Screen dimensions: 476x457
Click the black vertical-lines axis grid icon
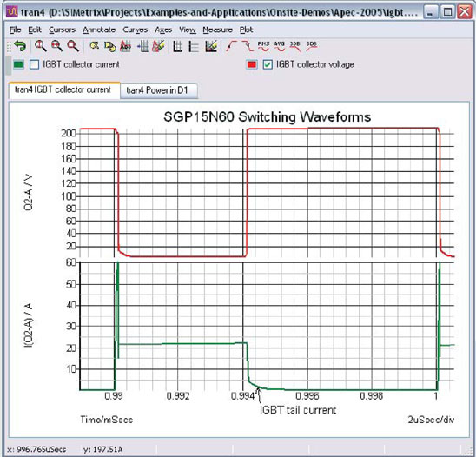[x=177, y=46]
